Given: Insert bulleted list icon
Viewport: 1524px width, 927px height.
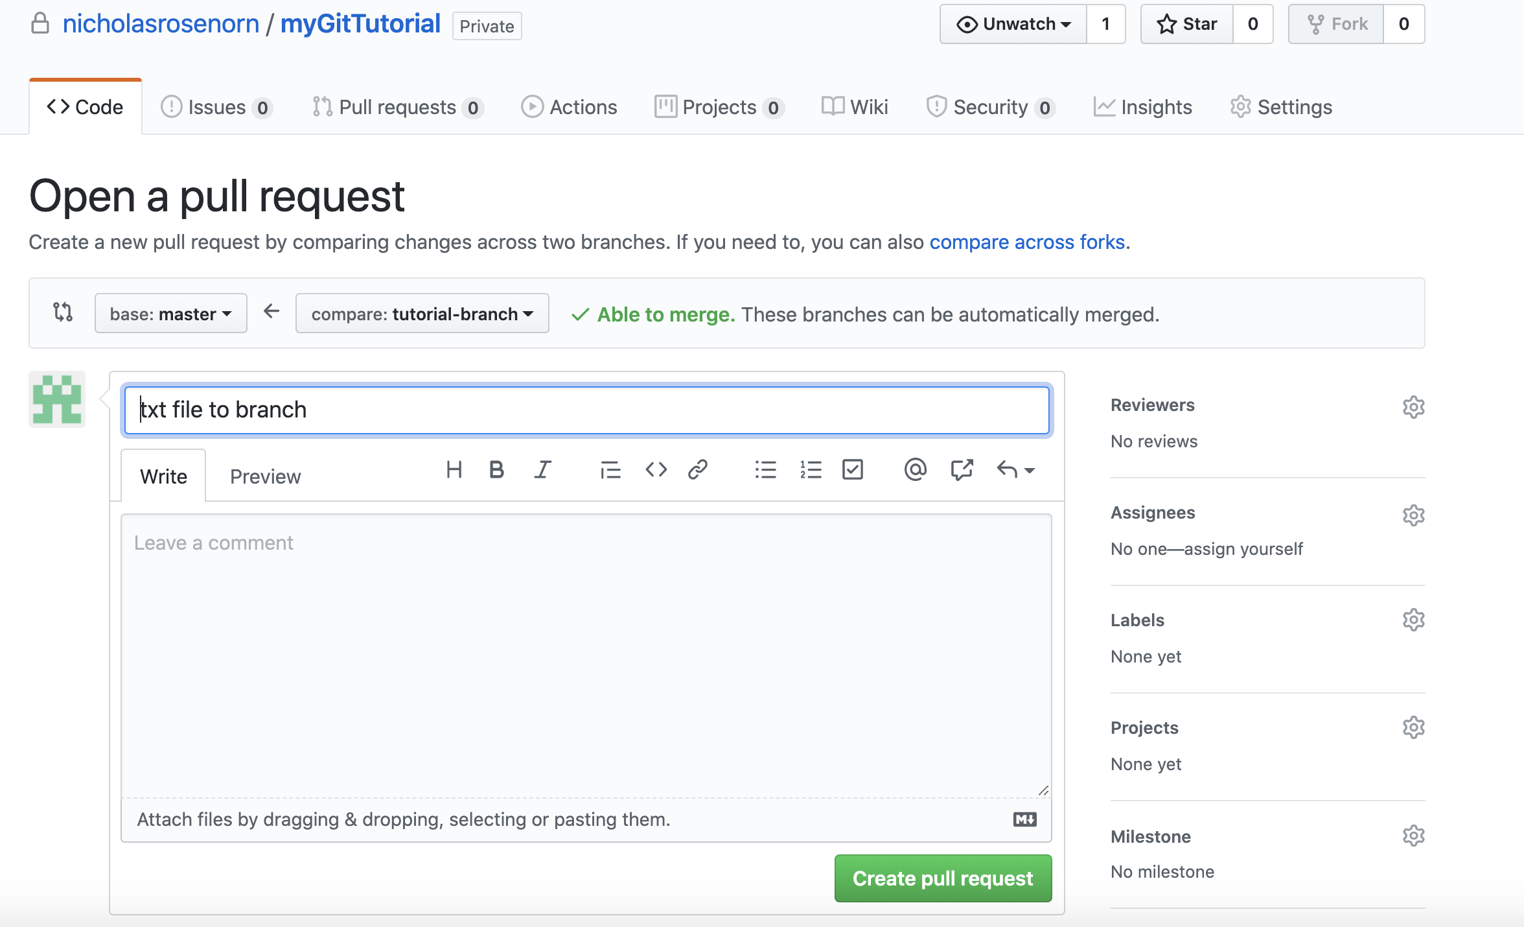Looking at the screenshot, I should [765, 469].
